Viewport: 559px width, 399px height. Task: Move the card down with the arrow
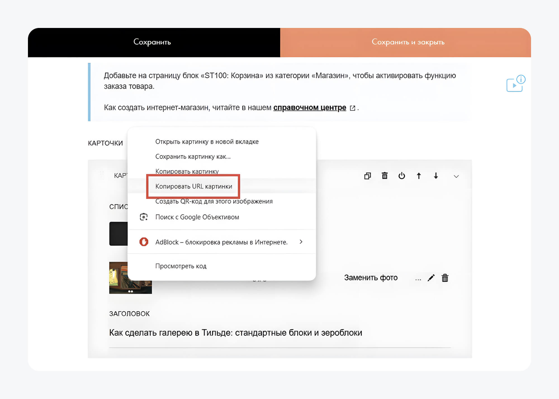tap(436, 176)
